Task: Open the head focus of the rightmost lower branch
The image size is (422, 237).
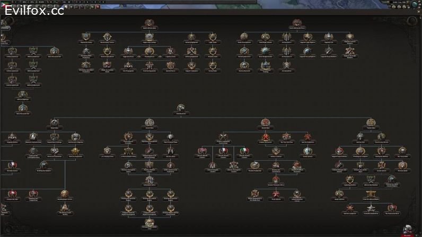Action: pos(372,123)
